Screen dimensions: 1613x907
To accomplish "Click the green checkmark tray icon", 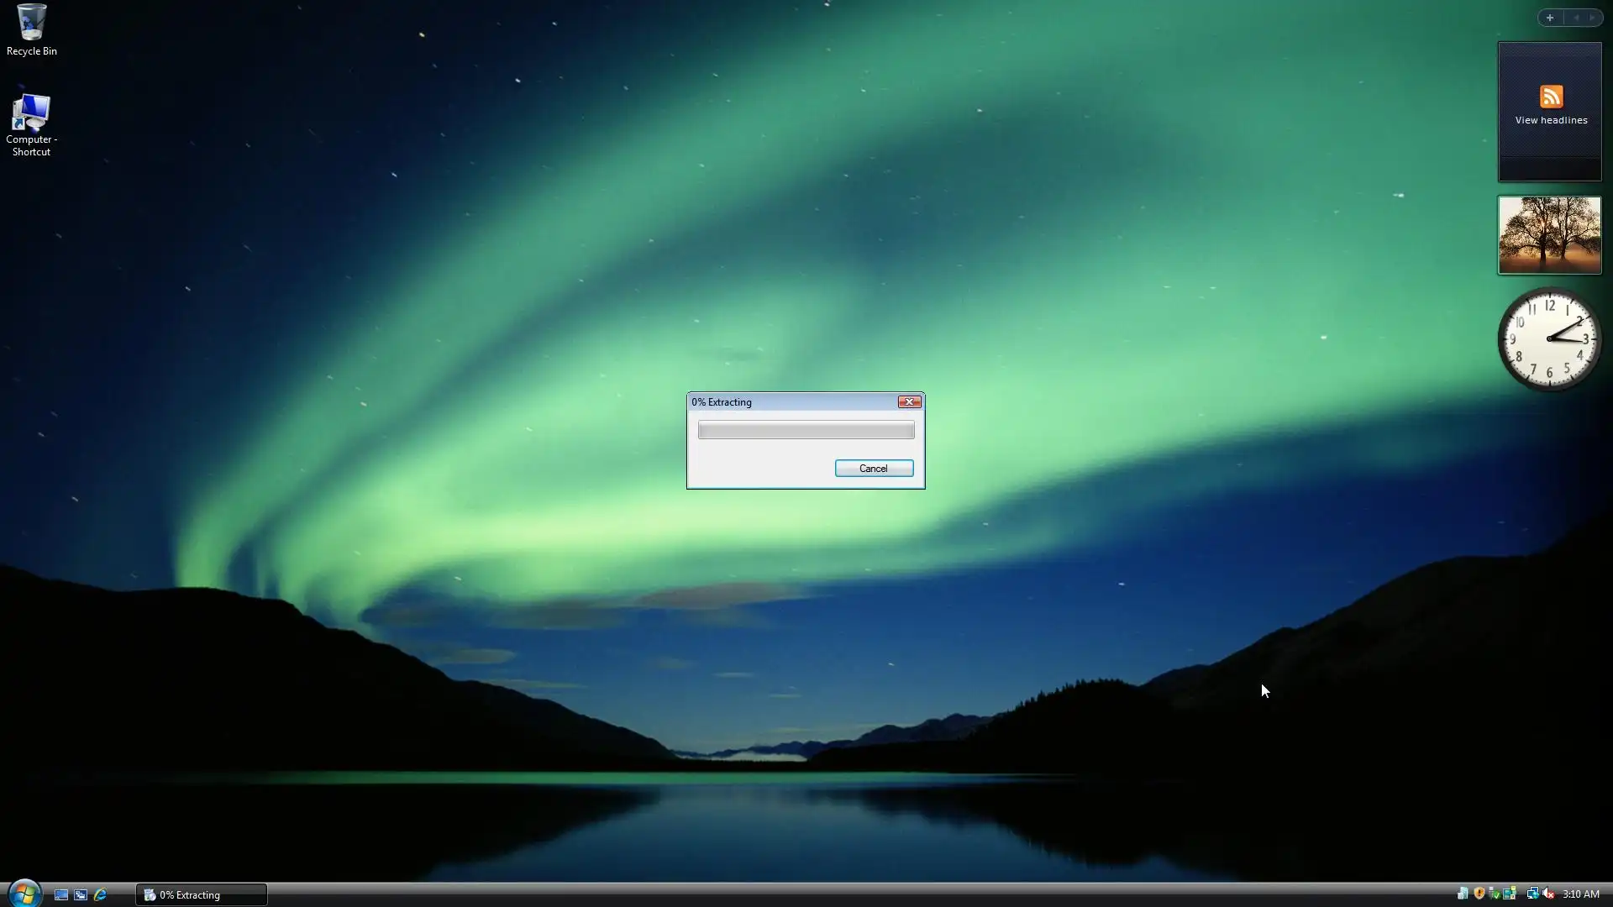I will pos(1495,894).
